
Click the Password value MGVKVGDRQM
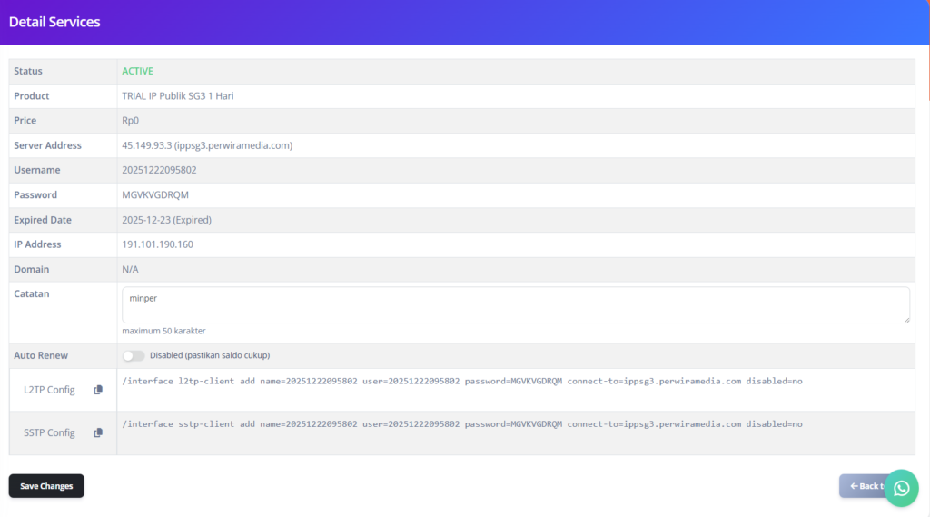click(155, 195)
